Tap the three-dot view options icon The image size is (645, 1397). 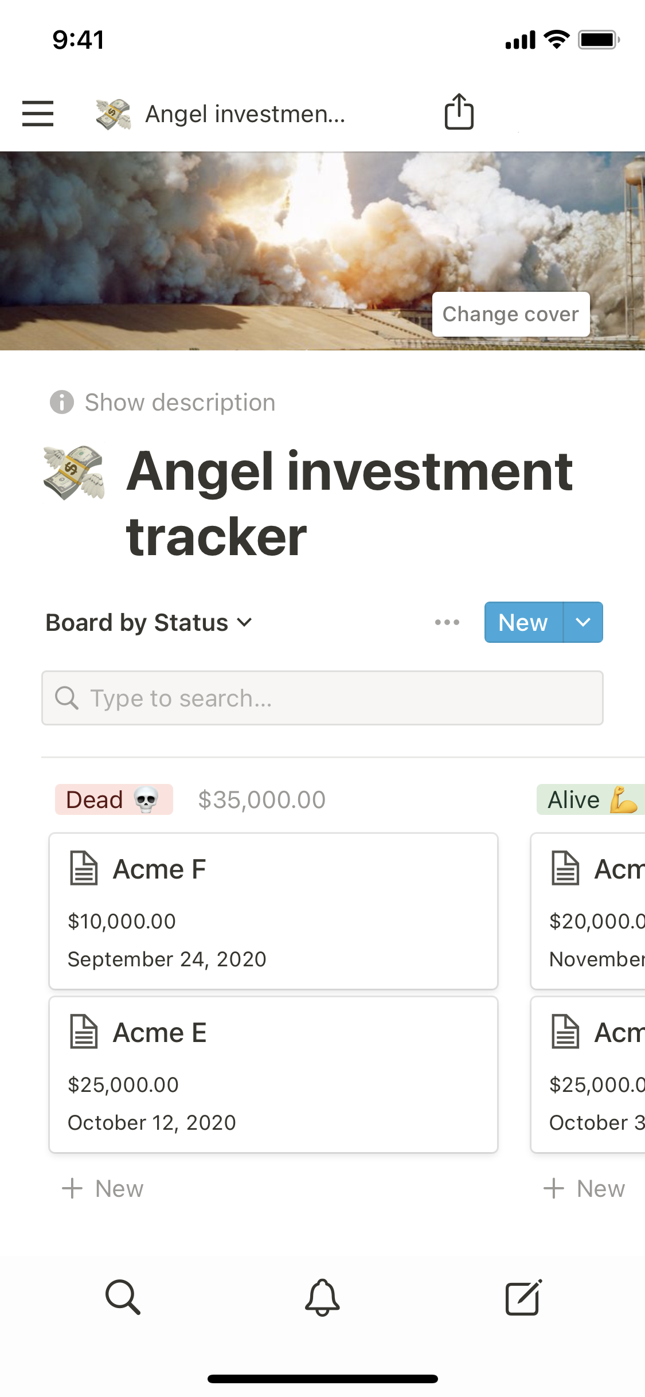tap(447, 622)
